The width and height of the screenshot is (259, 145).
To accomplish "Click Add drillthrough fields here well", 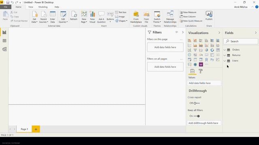I will coord(204,123).
